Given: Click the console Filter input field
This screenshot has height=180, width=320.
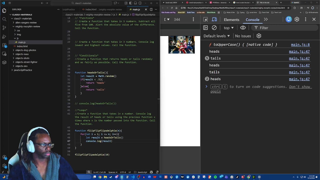Looking at the screenshot, I should 285,28.
